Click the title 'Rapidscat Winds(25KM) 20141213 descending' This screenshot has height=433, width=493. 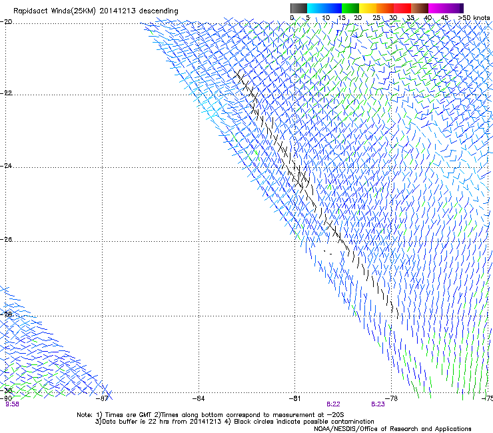coord(95,11)
